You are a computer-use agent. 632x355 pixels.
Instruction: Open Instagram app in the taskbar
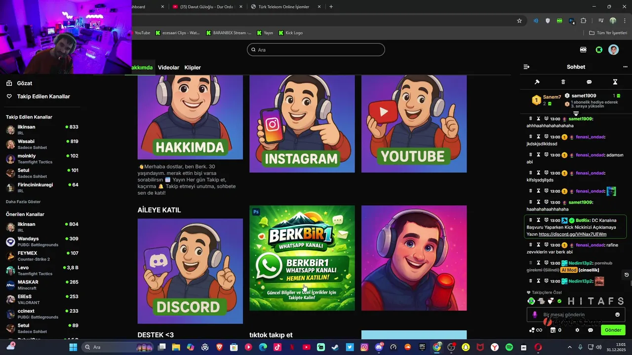(x=364, y=347)
